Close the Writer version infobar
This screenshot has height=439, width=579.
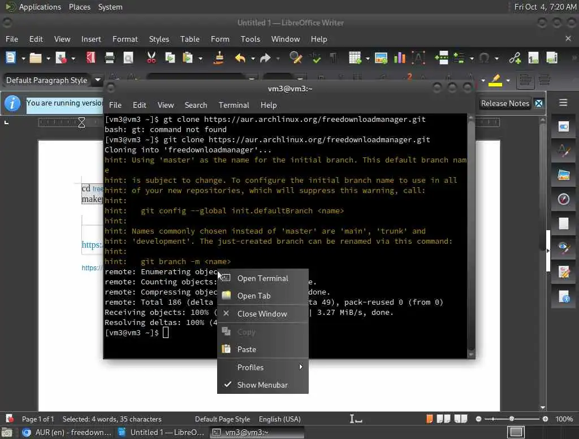pyautogui.click(x=539, y=104)
